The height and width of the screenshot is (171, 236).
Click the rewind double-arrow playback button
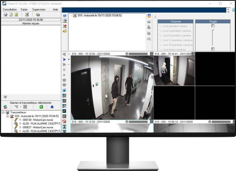pyautogui.click(x=64, y=54)
